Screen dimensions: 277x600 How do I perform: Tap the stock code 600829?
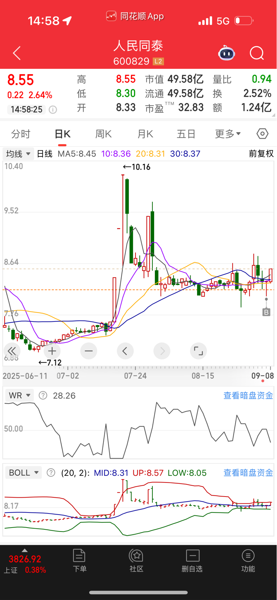[x=131, y=61]
